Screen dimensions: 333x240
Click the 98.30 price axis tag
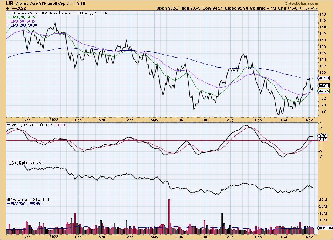(x=324, y=78)
